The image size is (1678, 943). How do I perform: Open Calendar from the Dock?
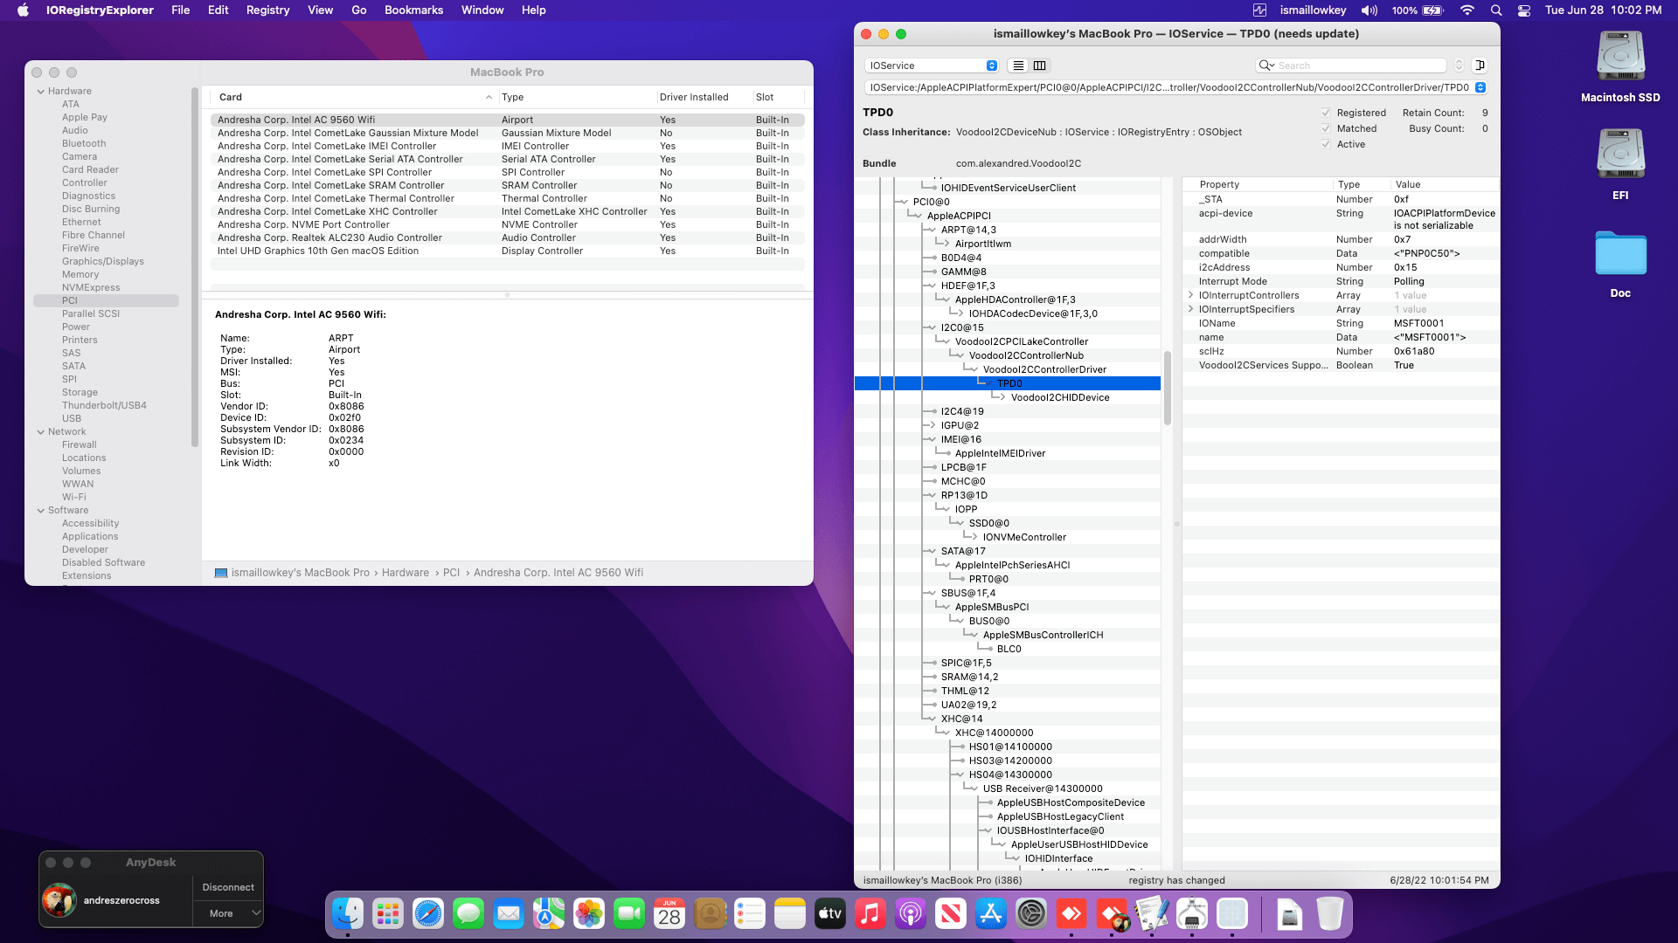tap(669, 914)
